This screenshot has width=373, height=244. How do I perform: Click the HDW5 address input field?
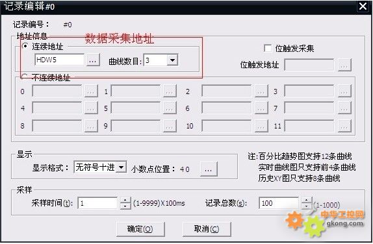[x=60, y=60]
